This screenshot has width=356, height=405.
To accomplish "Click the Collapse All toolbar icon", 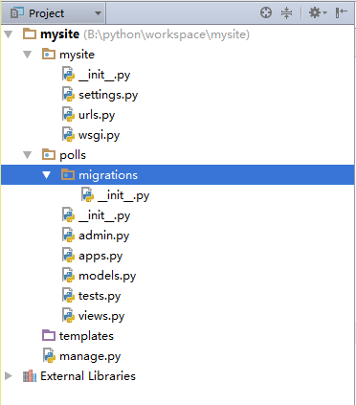I will pos(286,12).
